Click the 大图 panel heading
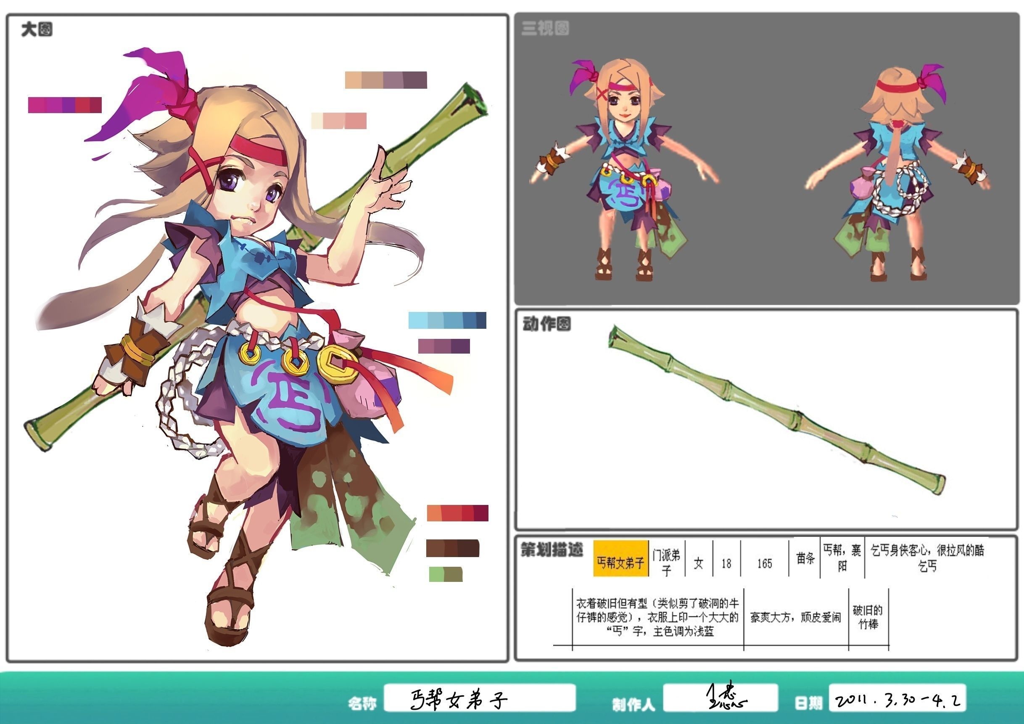This screenshot has width=1024, height=724. tap(37, 29)
